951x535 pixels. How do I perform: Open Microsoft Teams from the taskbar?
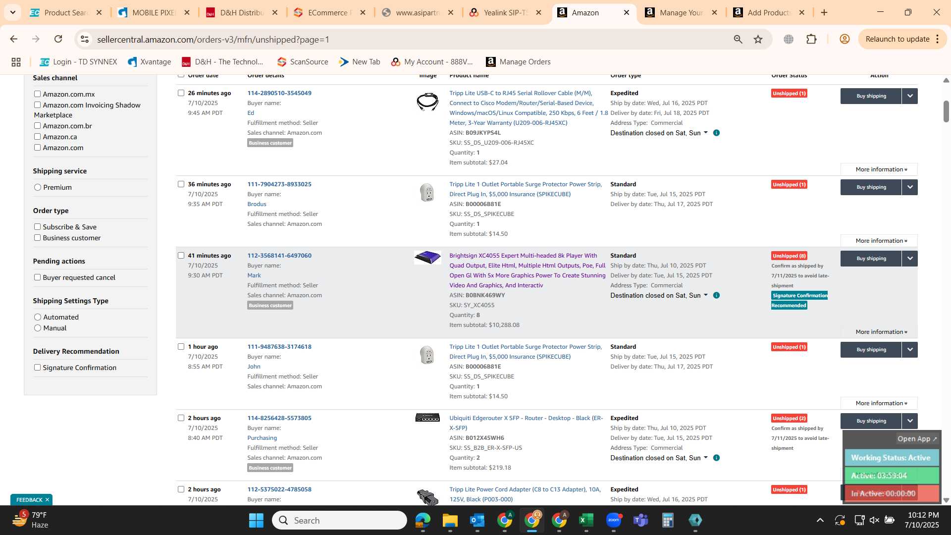click(641, 520)
